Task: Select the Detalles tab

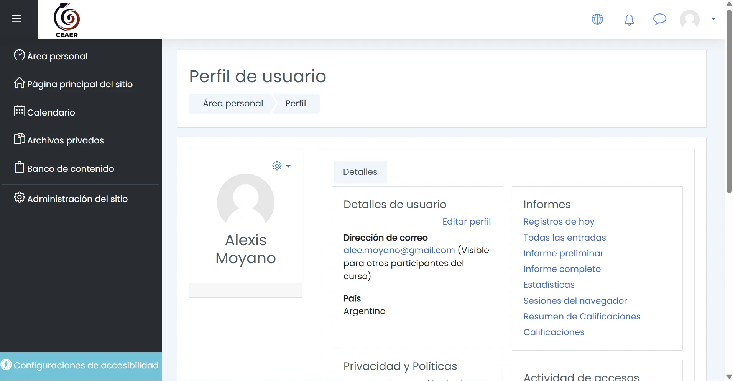Action: pyautogui.click(x=360, y=172)
